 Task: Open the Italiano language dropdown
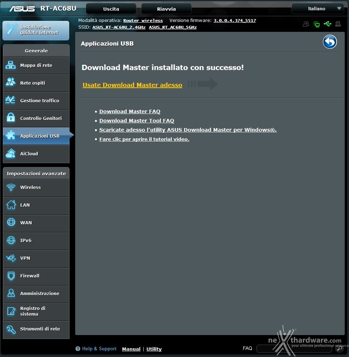pos(317,8)
